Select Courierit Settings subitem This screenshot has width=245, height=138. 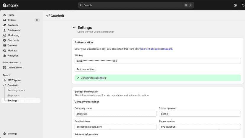pyautogui.click(x=21, y=101)
